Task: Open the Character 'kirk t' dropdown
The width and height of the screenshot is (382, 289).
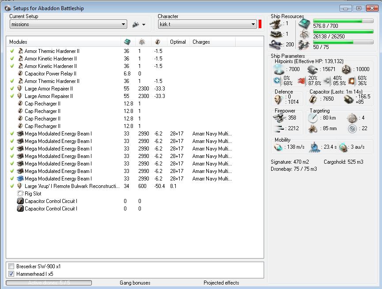Action: pyautogui.click(x=207, y=24)
